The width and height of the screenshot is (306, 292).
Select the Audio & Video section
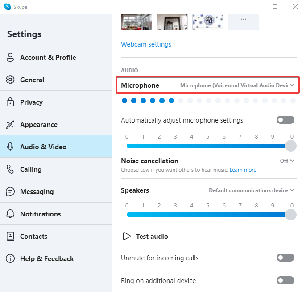(x=56, y=147)
